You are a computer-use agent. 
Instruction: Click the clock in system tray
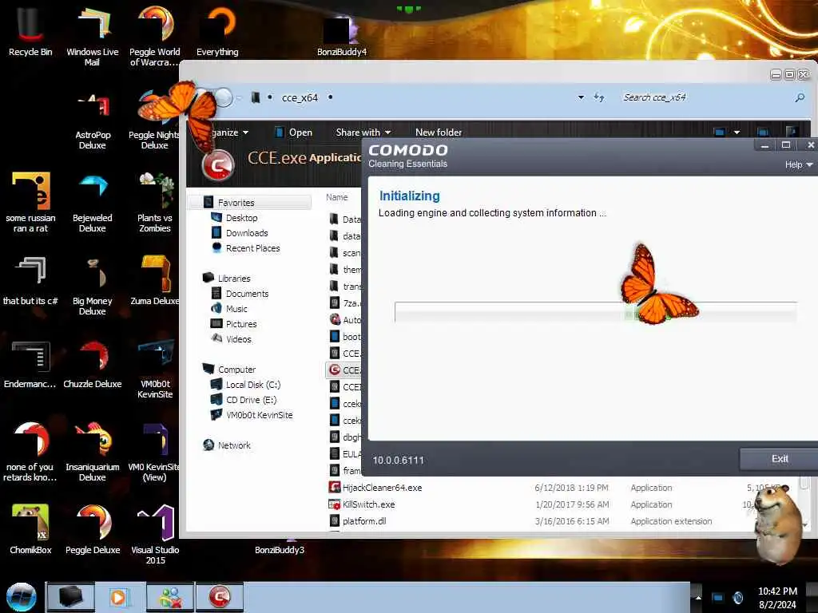point(777,597)
